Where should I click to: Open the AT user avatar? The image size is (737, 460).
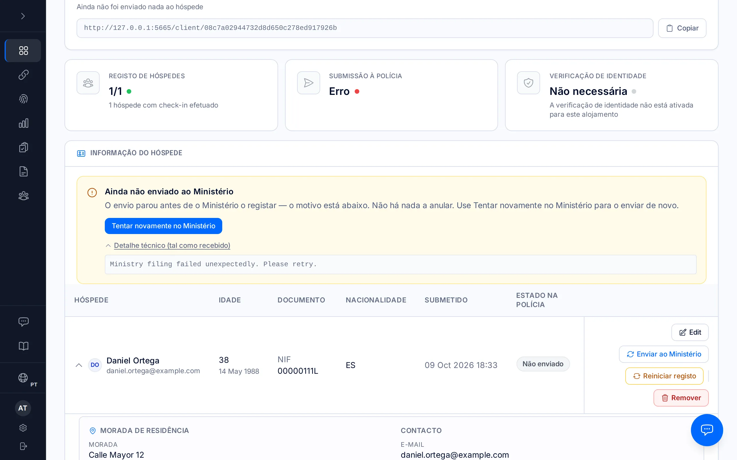[x=23, y=408]
